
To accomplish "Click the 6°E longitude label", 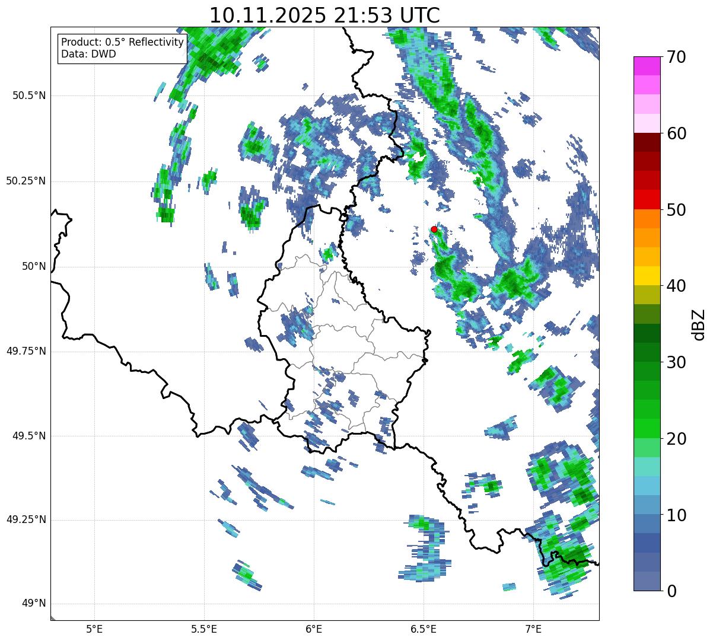I will (x=314, y=629).
